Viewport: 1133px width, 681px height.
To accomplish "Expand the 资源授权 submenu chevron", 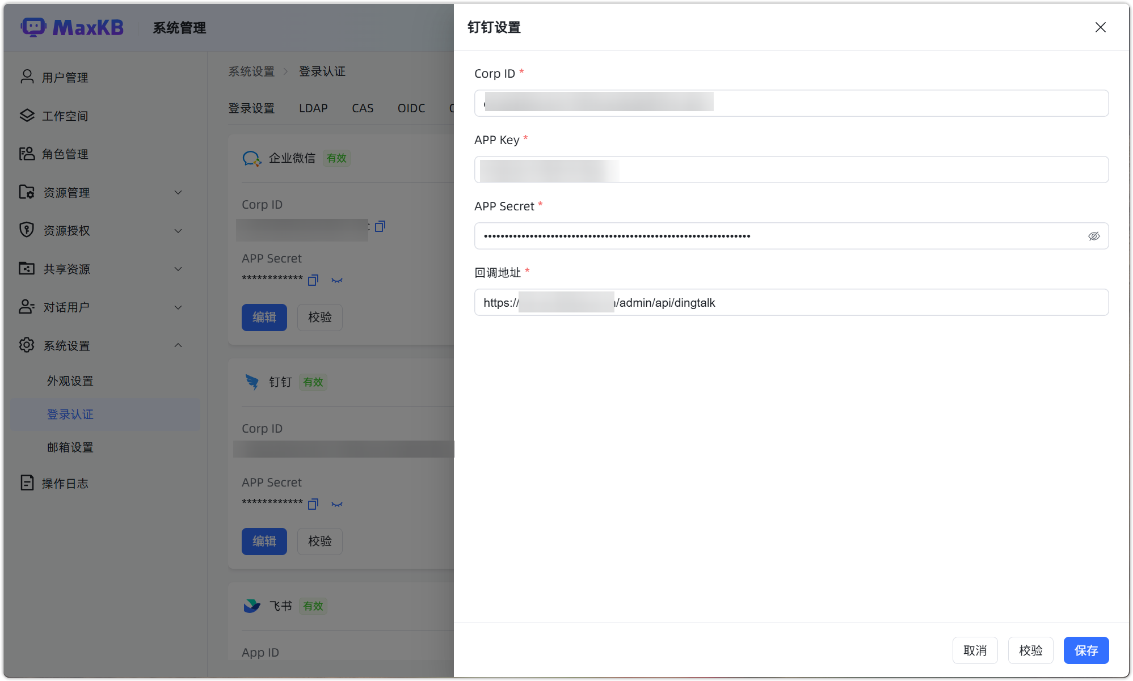I will coord(178,231).
